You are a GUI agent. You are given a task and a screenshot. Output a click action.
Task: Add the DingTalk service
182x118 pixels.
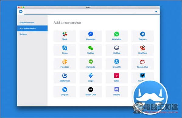coord(65,92)
